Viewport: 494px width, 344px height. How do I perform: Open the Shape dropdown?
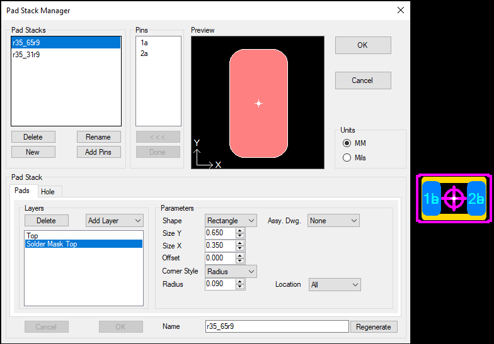tap(231, 221)
